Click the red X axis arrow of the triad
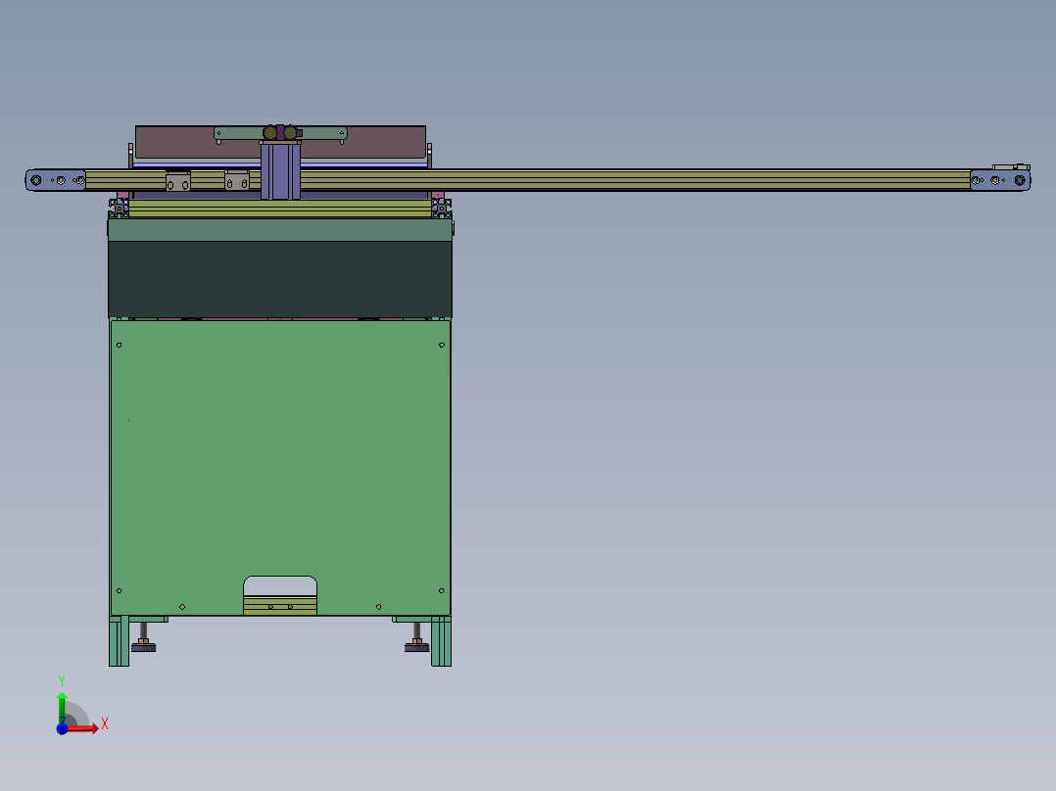The height and width of the screenshot is (791, 1056). [84, 727]
